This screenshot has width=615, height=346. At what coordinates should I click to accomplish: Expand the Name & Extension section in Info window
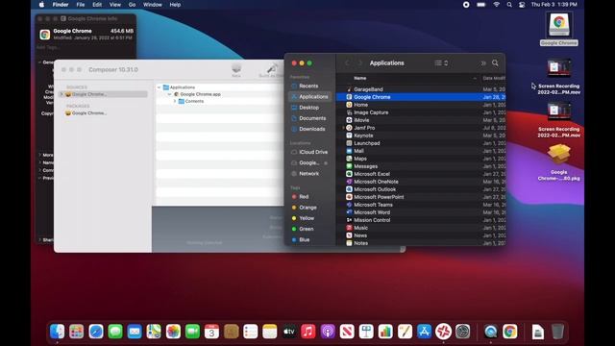click(39, 162)
